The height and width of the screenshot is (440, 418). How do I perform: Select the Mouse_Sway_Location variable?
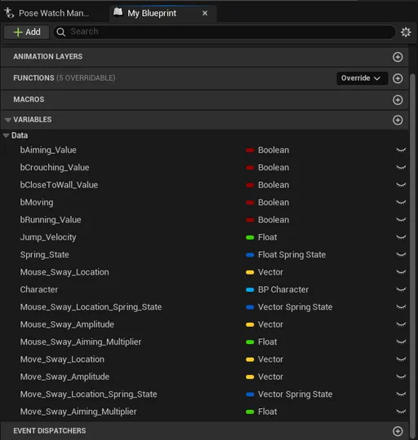pos(64,272)
